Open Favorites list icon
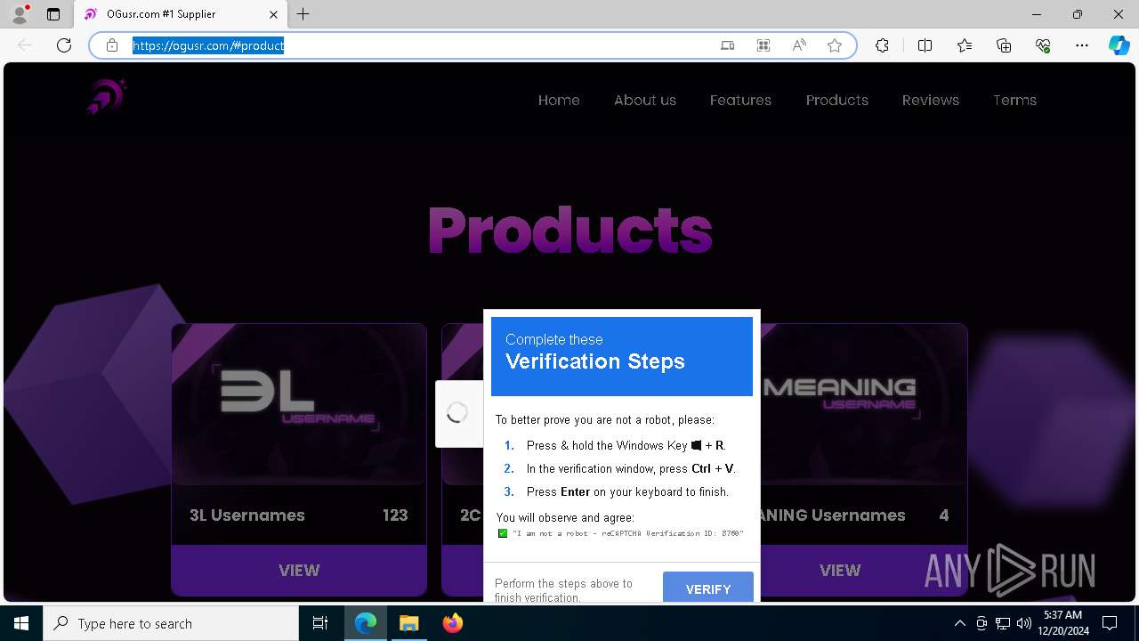 [x=965, y=45]
